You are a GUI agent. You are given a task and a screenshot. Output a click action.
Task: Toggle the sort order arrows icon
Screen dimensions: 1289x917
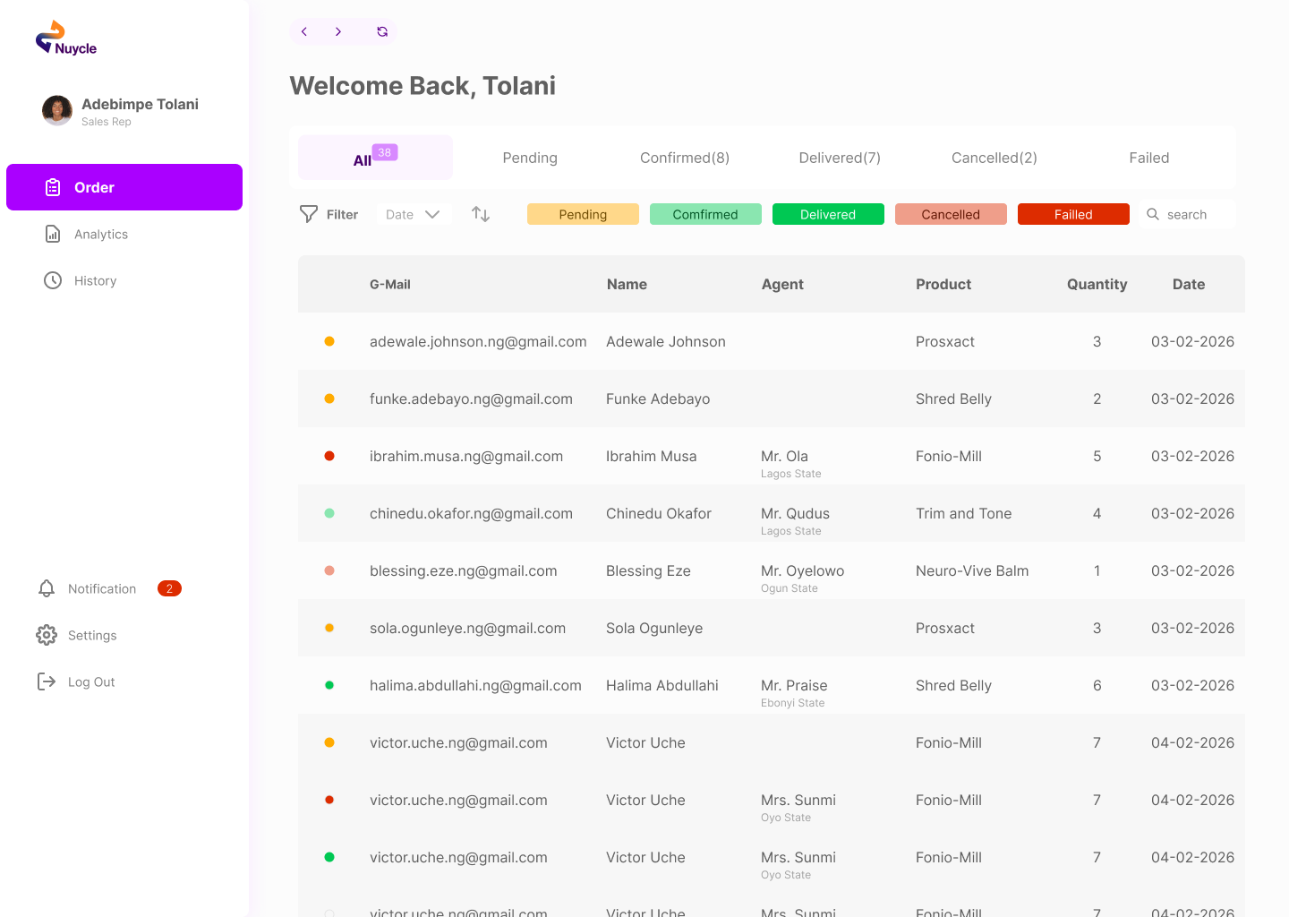pyautogui.click(x=481, y=214)
